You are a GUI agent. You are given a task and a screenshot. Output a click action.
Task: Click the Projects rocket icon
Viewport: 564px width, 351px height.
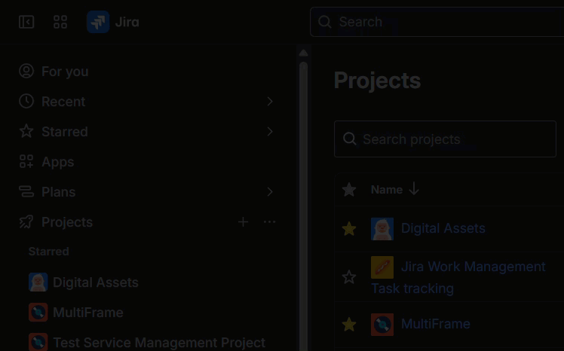(x=26, y=222)
